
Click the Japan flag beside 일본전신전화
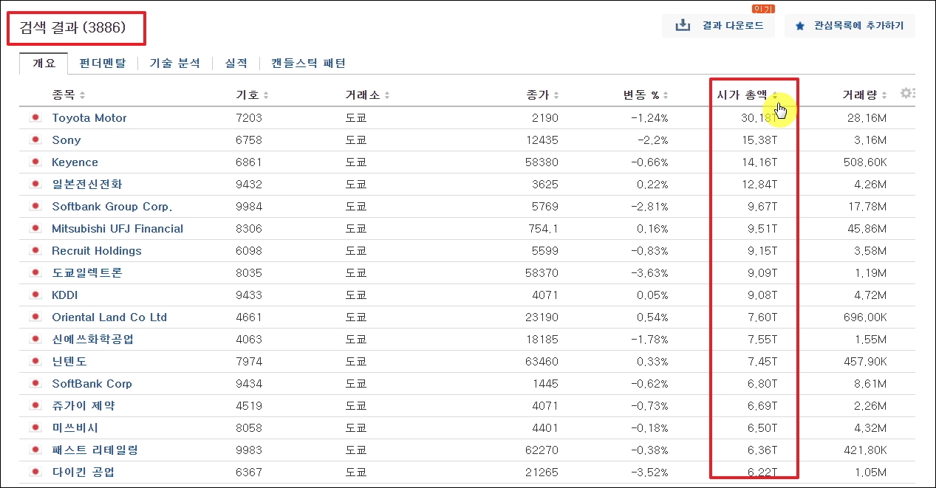pyautogui.click(x=34, y=185)
